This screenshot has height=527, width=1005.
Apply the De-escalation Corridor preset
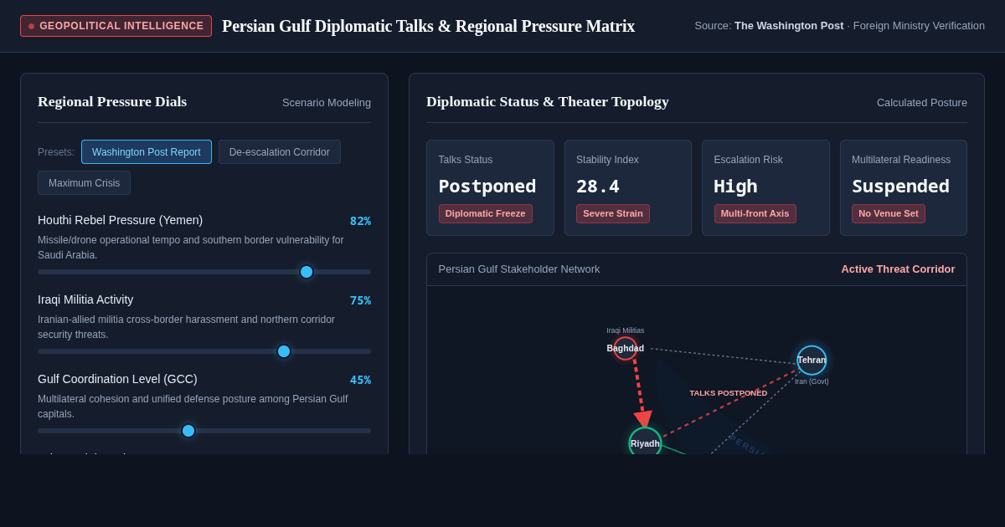[x=280, y=152]
